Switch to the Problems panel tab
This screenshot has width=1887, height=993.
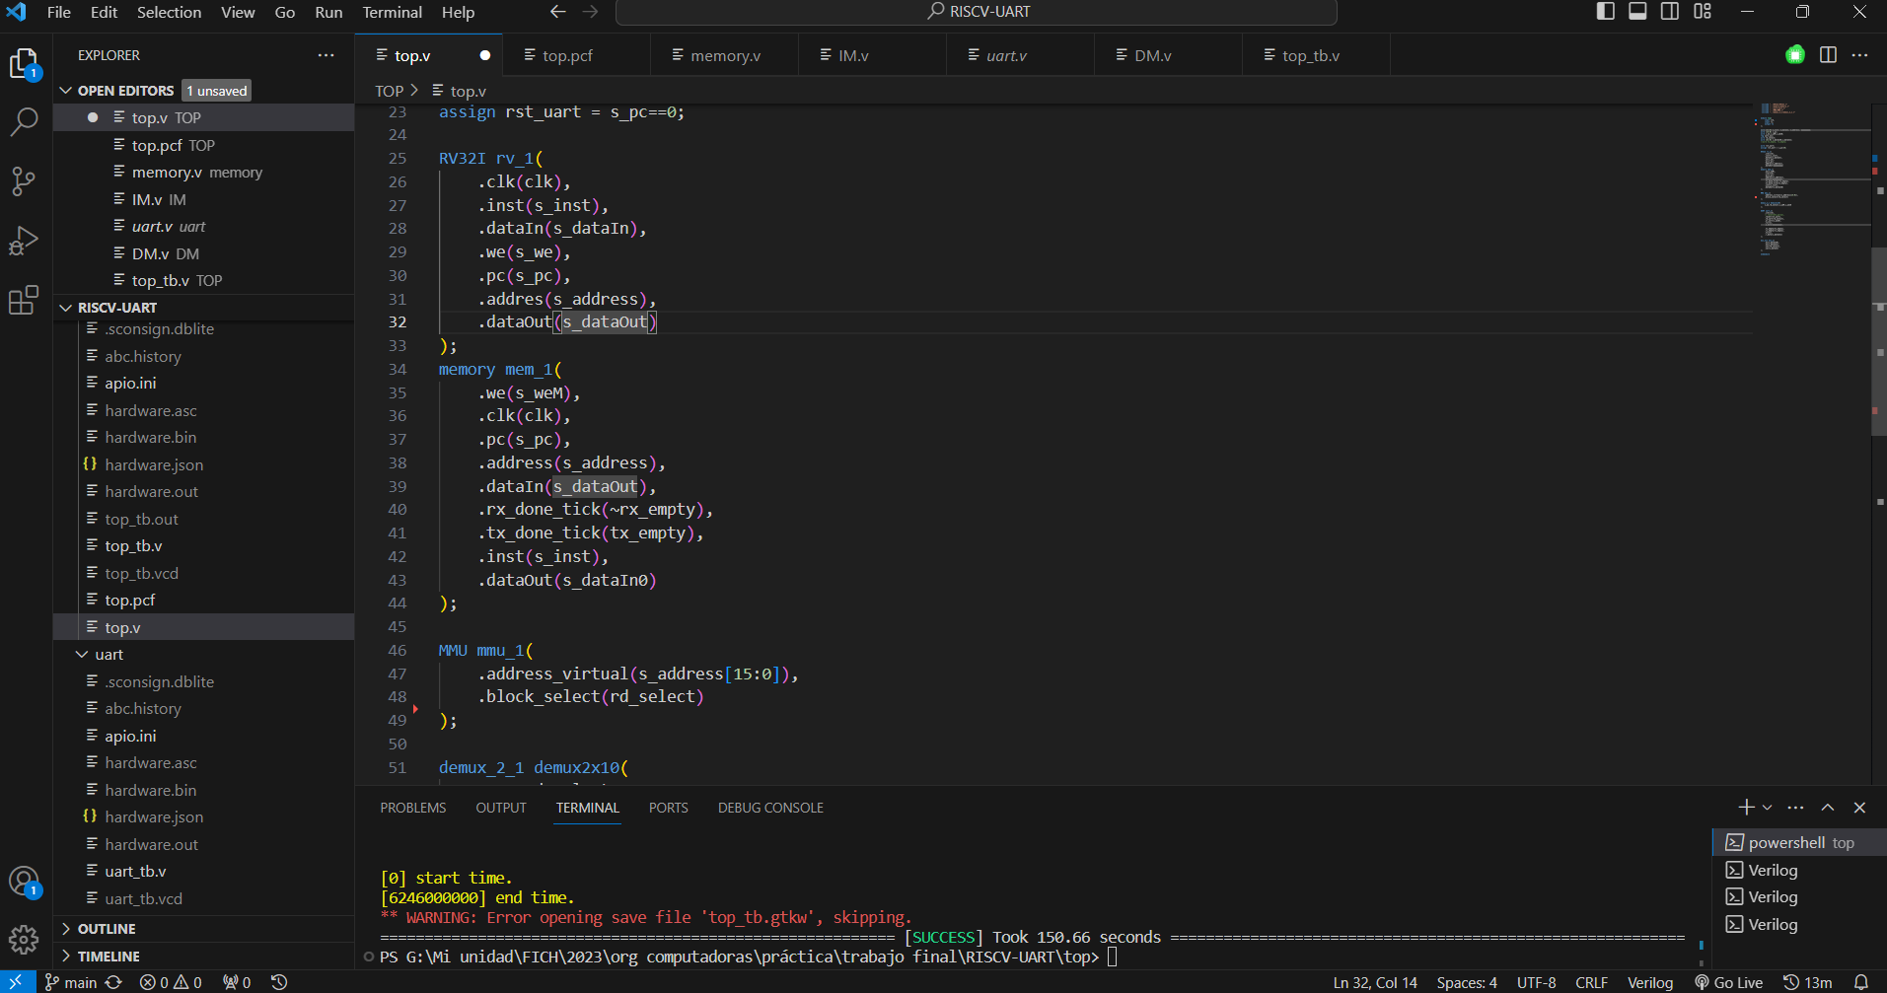413,808
